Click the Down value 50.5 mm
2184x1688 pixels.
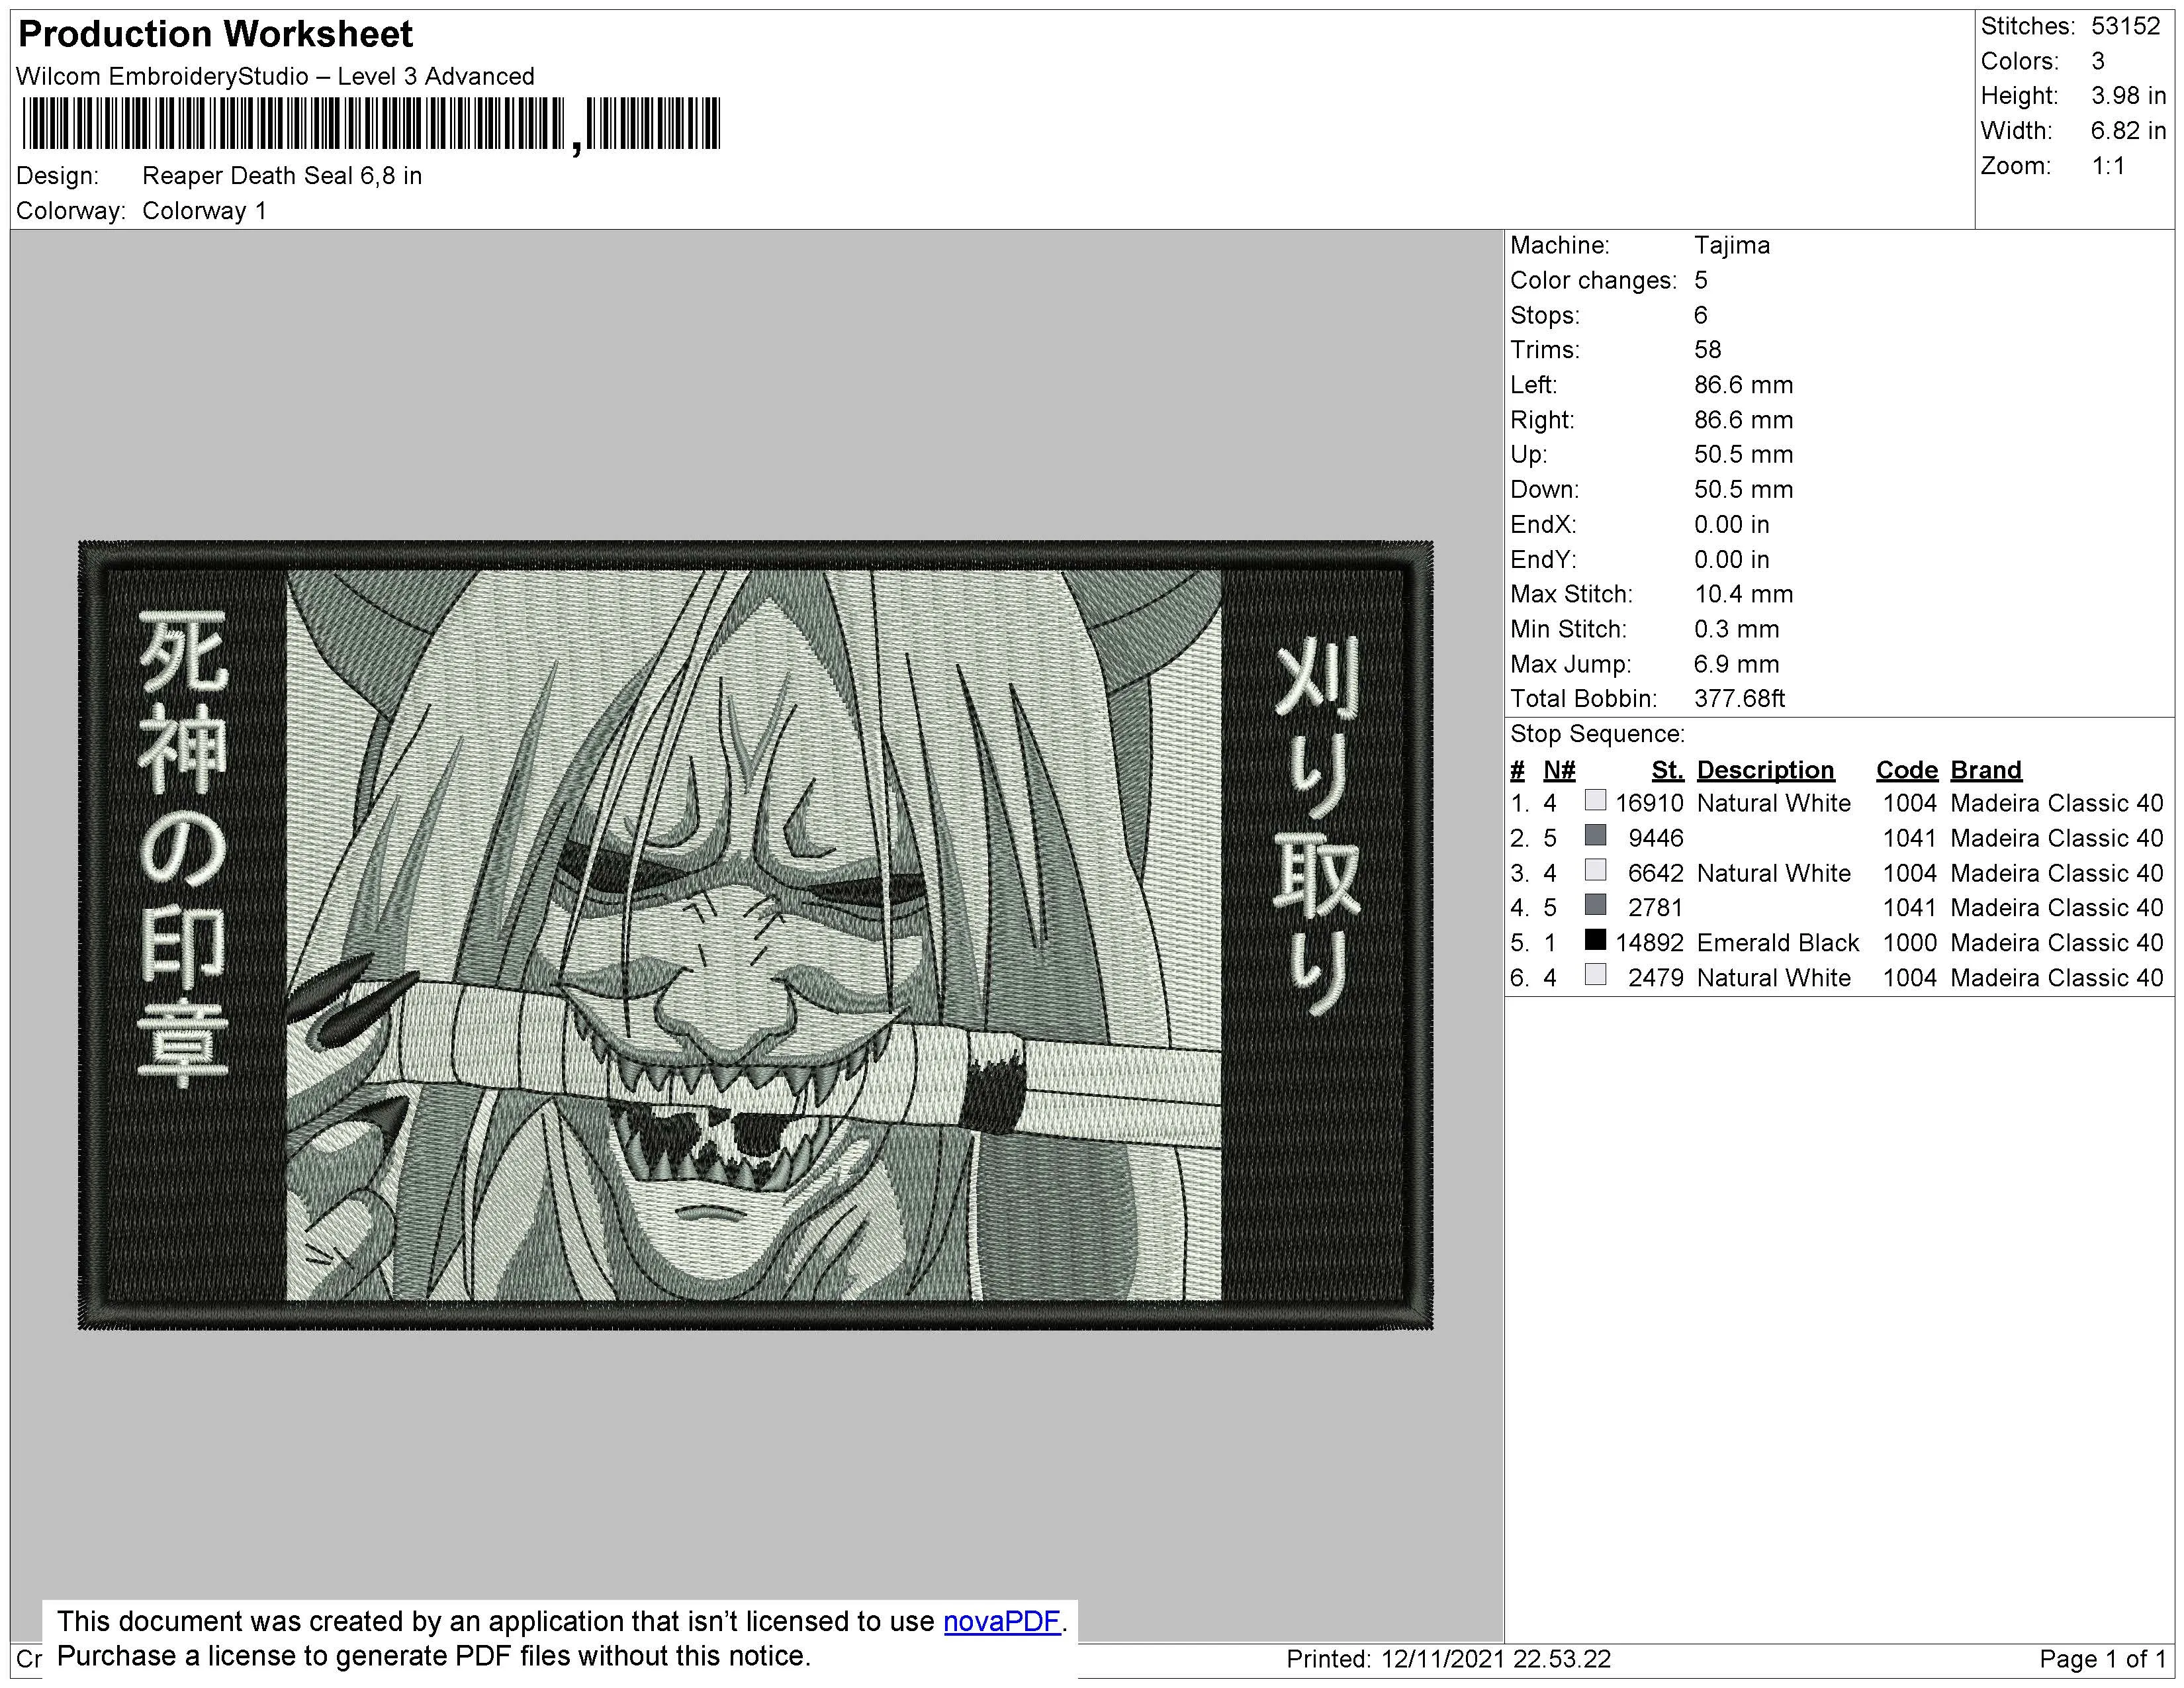coord(1743,490)
